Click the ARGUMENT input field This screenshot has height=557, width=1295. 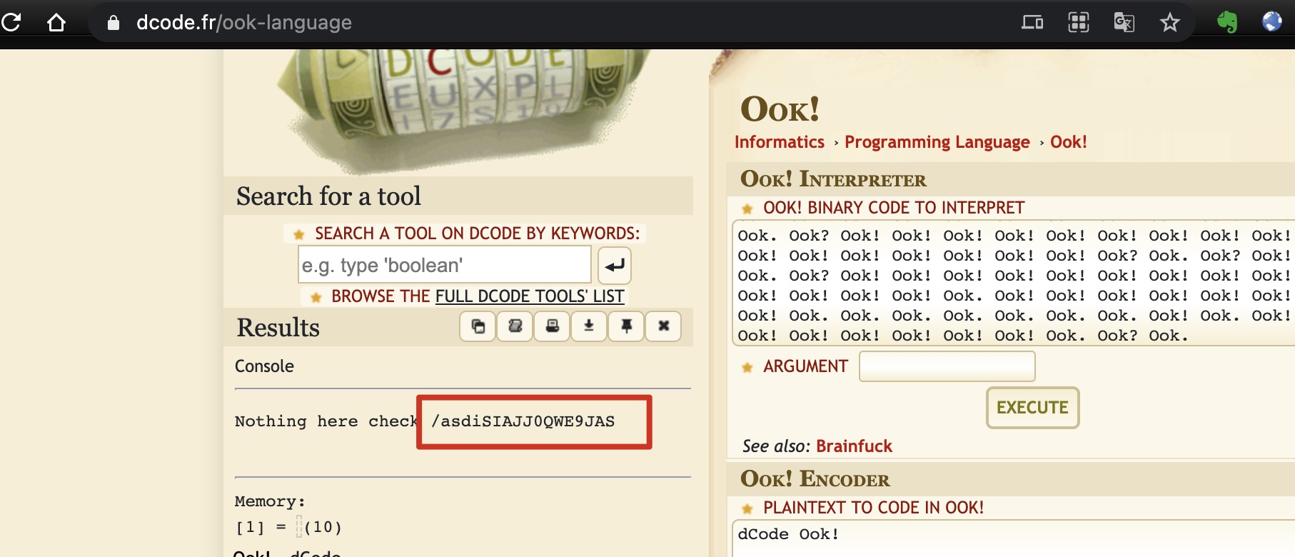(947, 366)
